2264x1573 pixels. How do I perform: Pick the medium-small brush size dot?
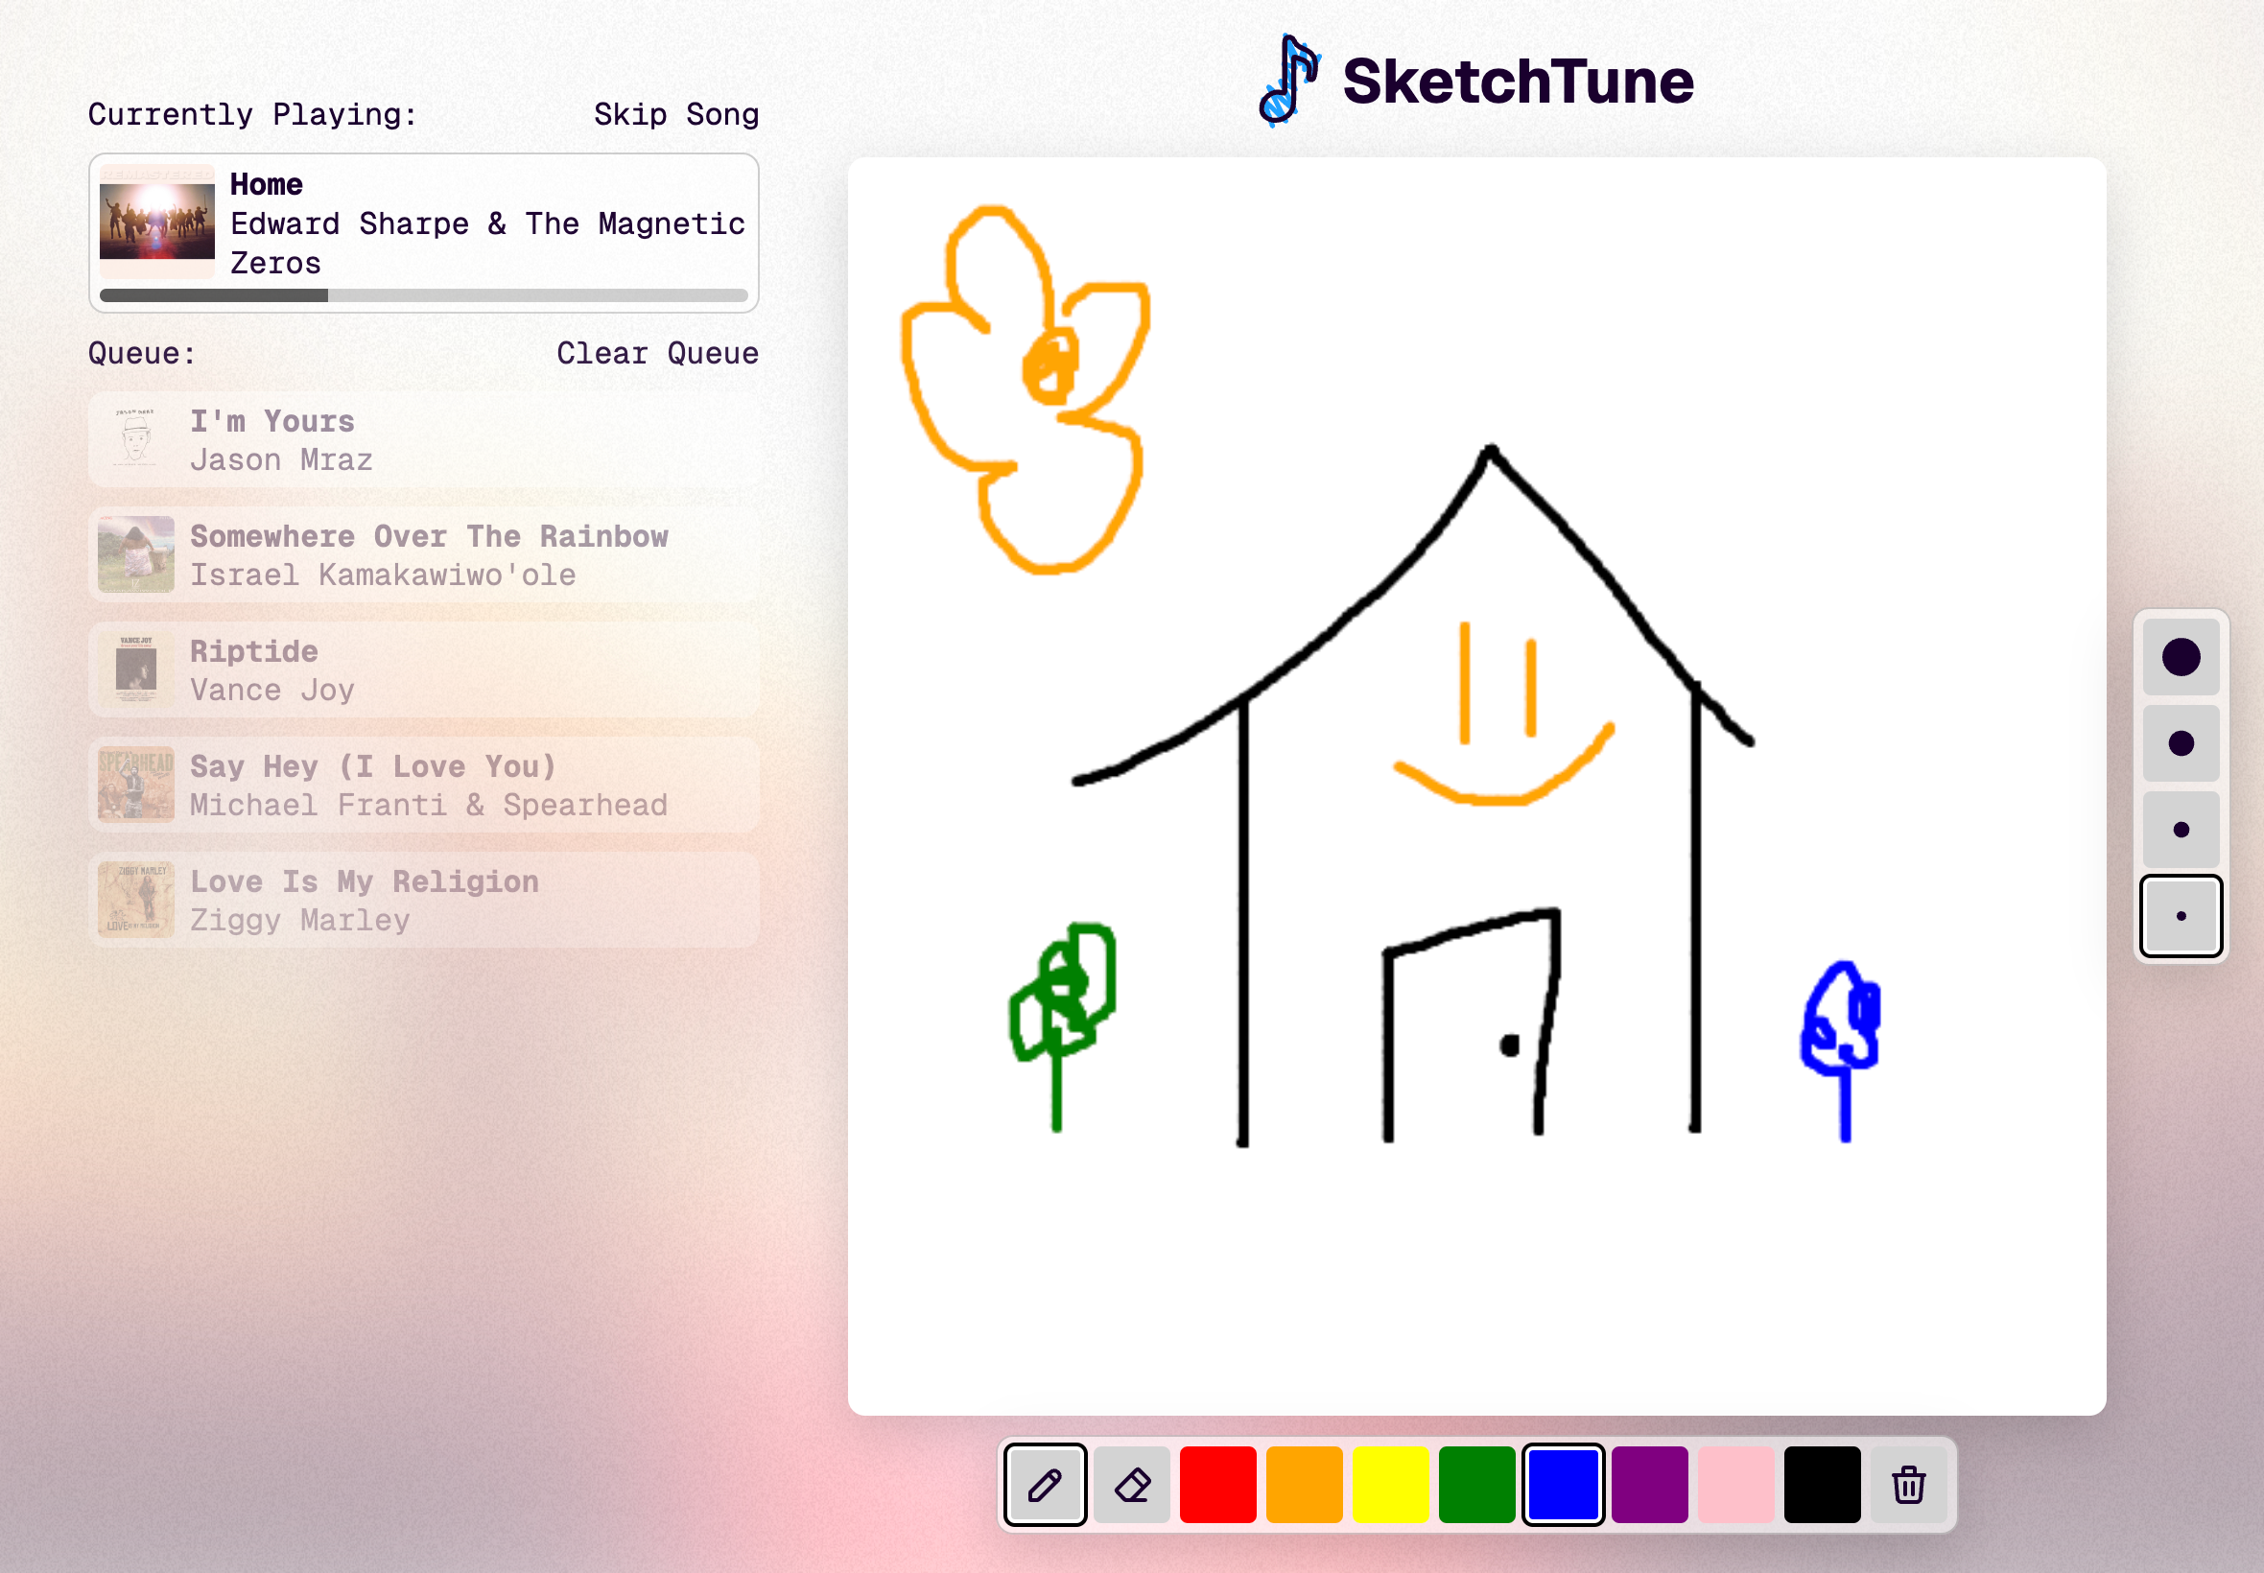2181,829
